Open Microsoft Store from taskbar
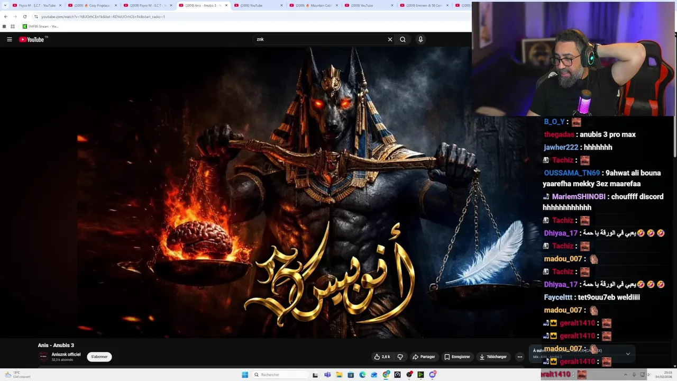The image size is (677, 381). pos(351,375)
